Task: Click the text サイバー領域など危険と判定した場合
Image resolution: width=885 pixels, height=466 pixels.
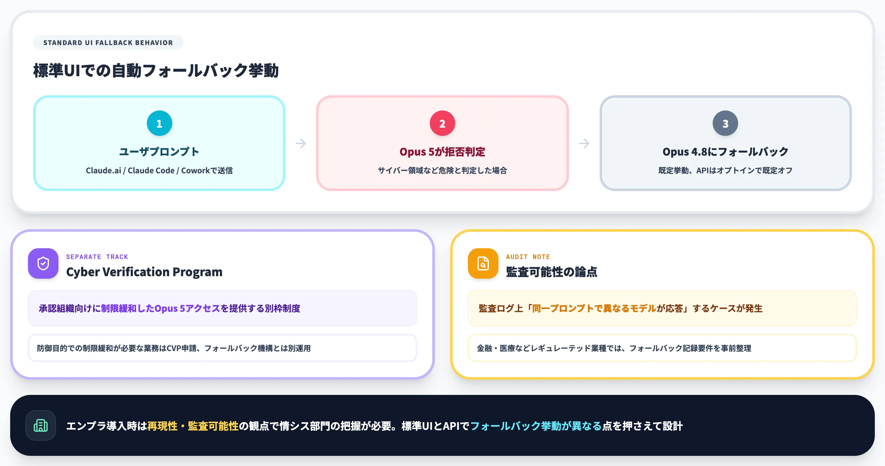Action: (442, 170)
